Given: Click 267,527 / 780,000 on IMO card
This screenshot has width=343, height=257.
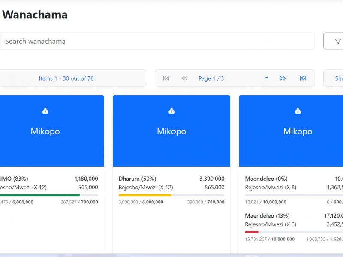Looking at the screenshot, I should [79, 202].
